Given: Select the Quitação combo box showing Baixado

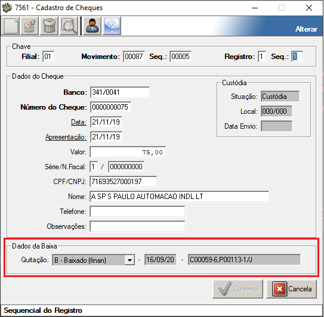Looking at the screenshot, I should tap(94, 260).
